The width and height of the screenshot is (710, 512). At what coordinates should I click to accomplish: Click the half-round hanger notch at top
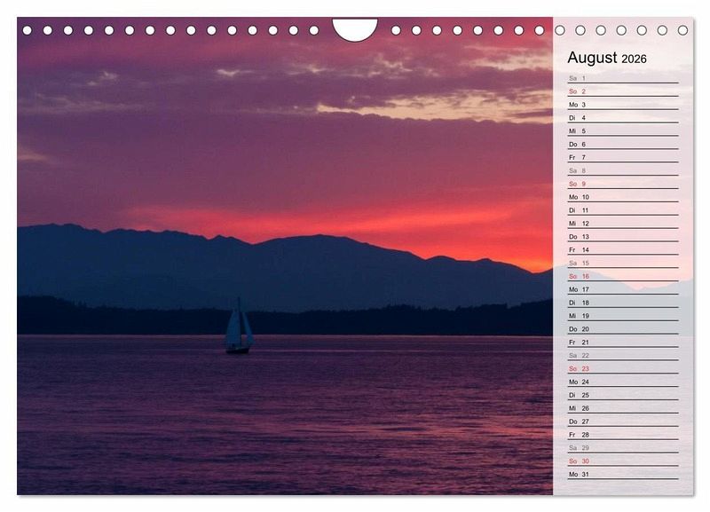pyautogui.click(x=355, y=29)
